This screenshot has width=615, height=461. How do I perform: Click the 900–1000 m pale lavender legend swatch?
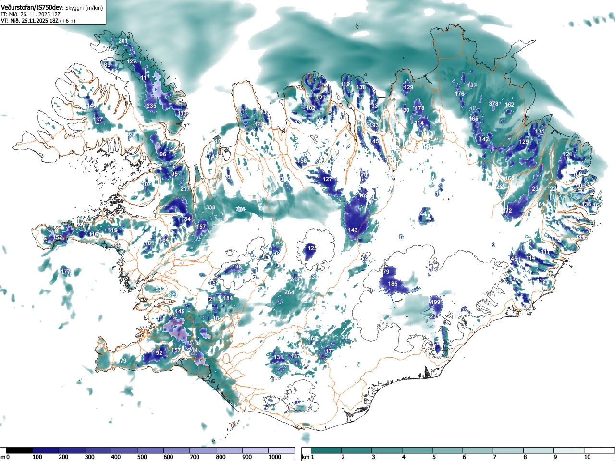(x=255, y=450)
